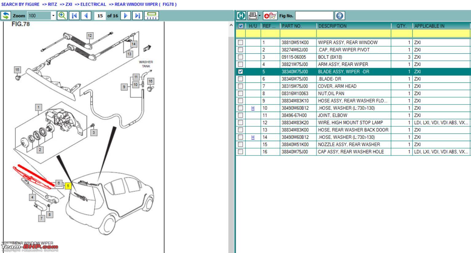Click the fit-width ruler icon
Image resolution: width=471 pixels, height=253 pixels.
151,16
